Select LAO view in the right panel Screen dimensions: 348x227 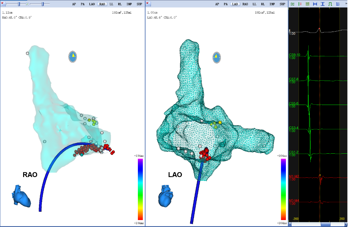[x=235, y=4]
